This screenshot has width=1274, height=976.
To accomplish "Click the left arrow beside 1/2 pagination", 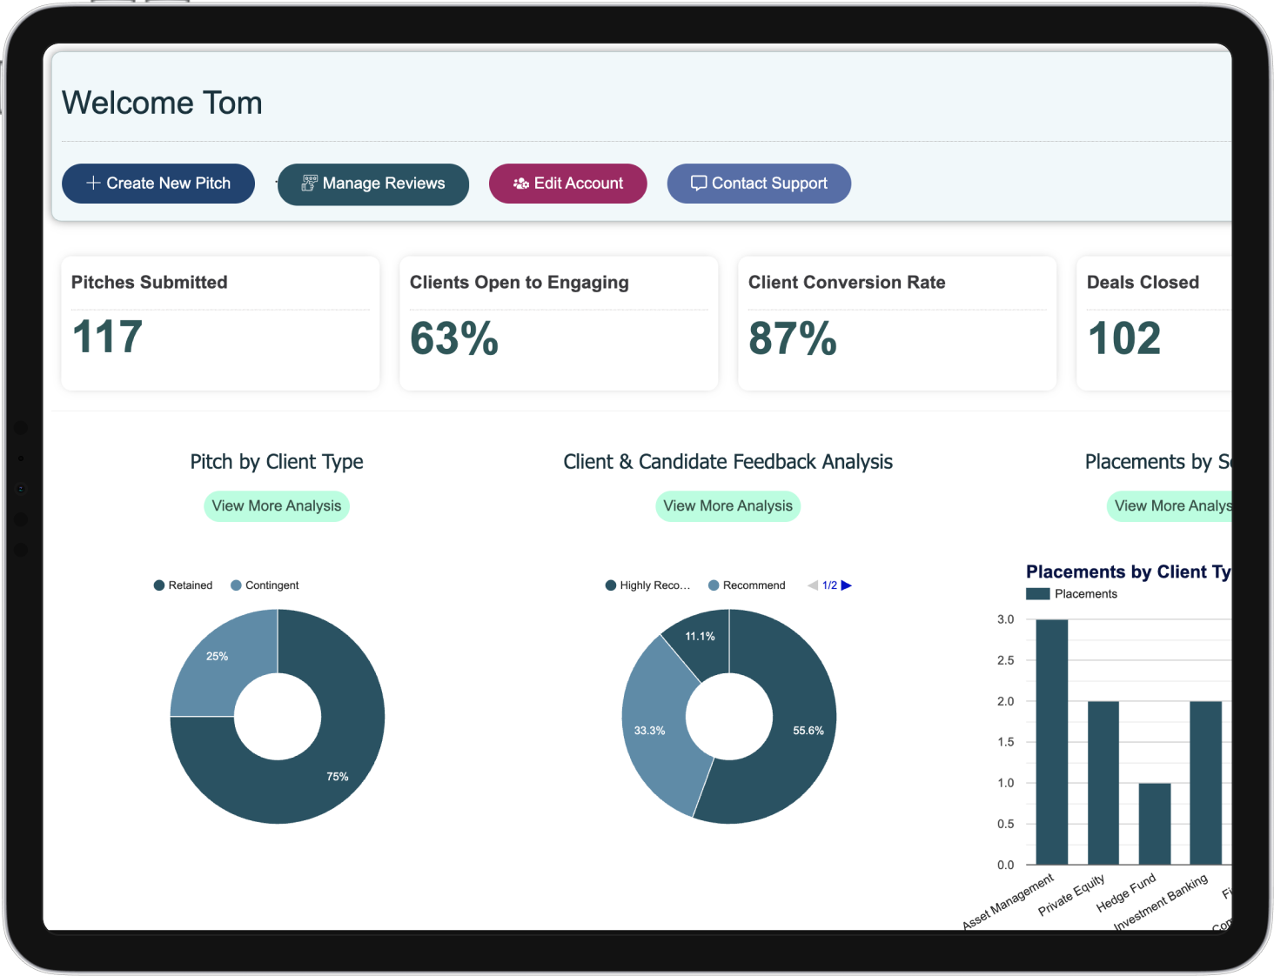I will (x=812, y=585).
